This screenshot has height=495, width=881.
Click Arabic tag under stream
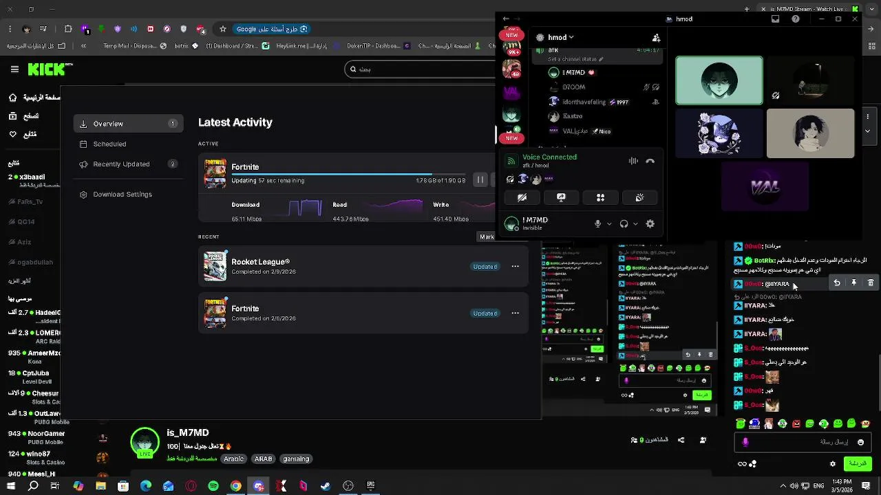pos(233,459)
